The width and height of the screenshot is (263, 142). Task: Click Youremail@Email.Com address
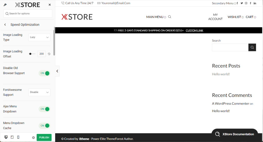pos(116,3)
